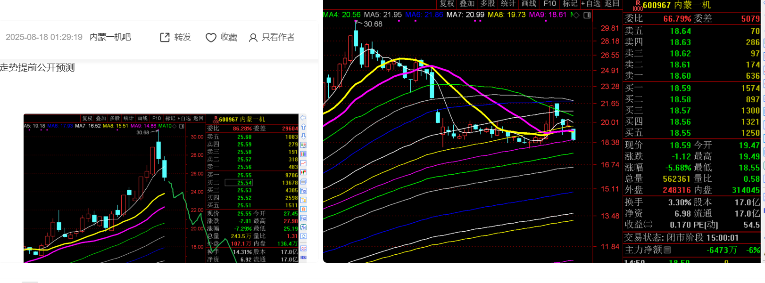Toggle the panel layout icon in right chart
This screenshot has width=765, height=283.
587,15
